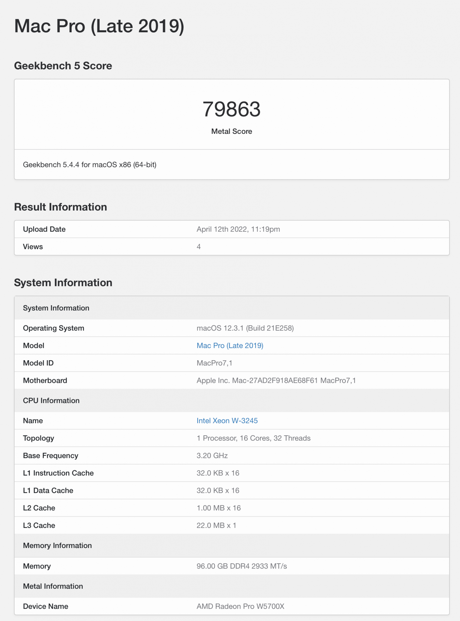The width and height of the screenshot is (460, 621).
Task: Click the Views row label
Action: click(33, 247)
